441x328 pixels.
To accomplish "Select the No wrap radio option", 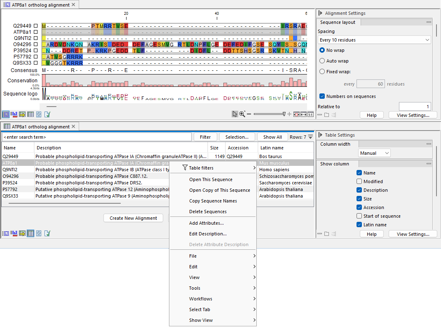I will pos(322,50).
